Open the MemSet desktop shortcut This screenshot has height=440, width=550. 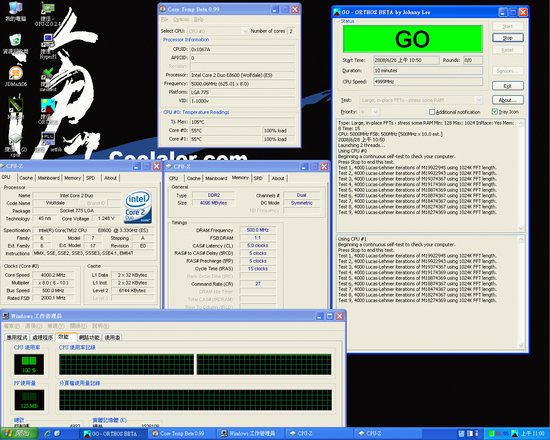tap(15, 106)
